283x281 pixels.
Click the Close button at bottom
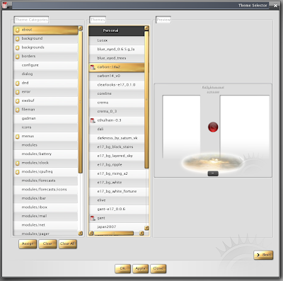158,268
